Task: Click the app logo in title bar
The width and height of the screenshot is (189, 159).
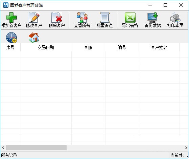Action: 6,5
